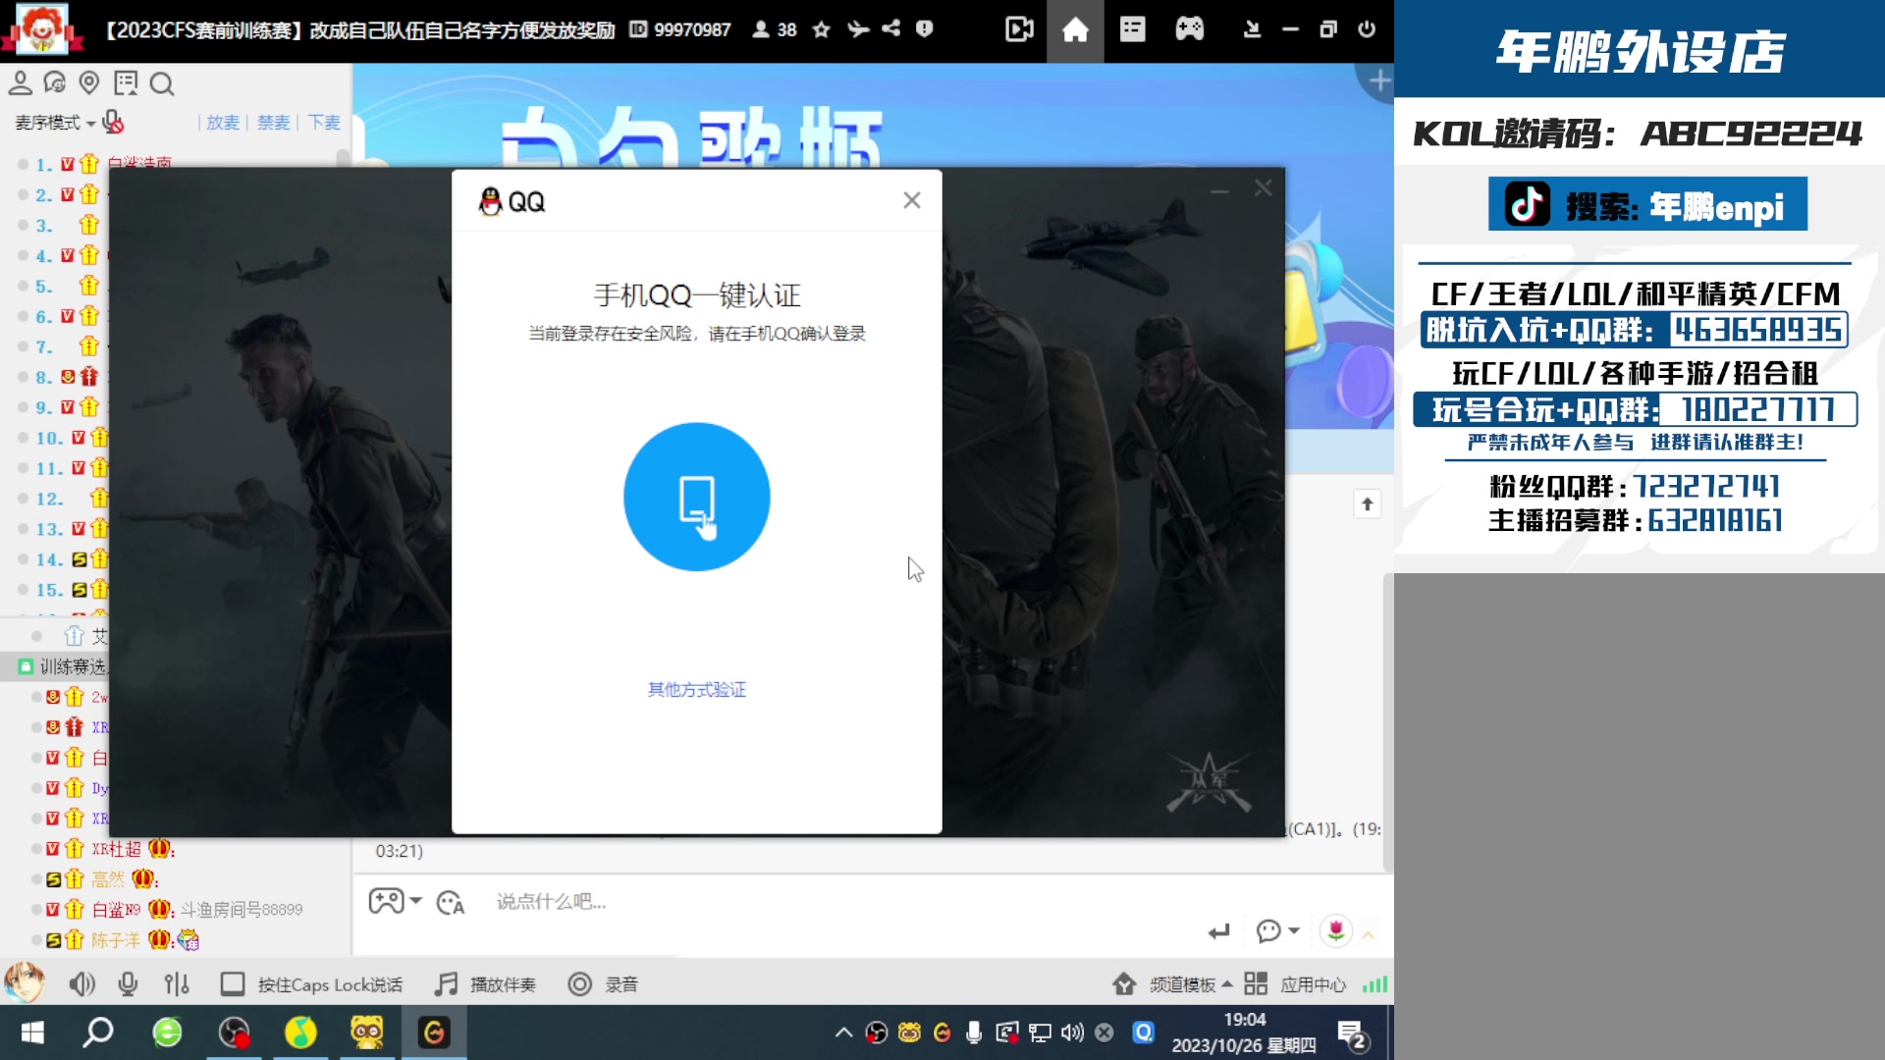Click the plus button on the banner corner
The height and width of the screenshot is (1060, 1885).
pos(1378,80)
